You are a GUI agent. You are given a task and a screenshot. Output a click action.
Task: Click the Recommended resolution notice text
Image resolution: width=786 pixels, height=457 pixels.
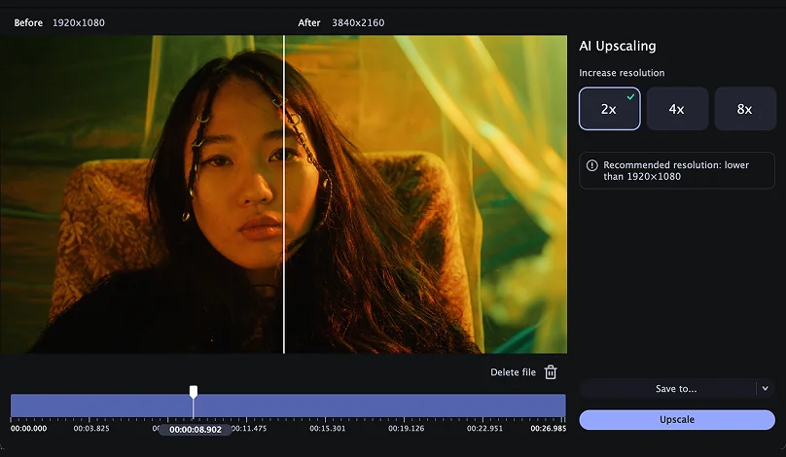pos(676,170)
